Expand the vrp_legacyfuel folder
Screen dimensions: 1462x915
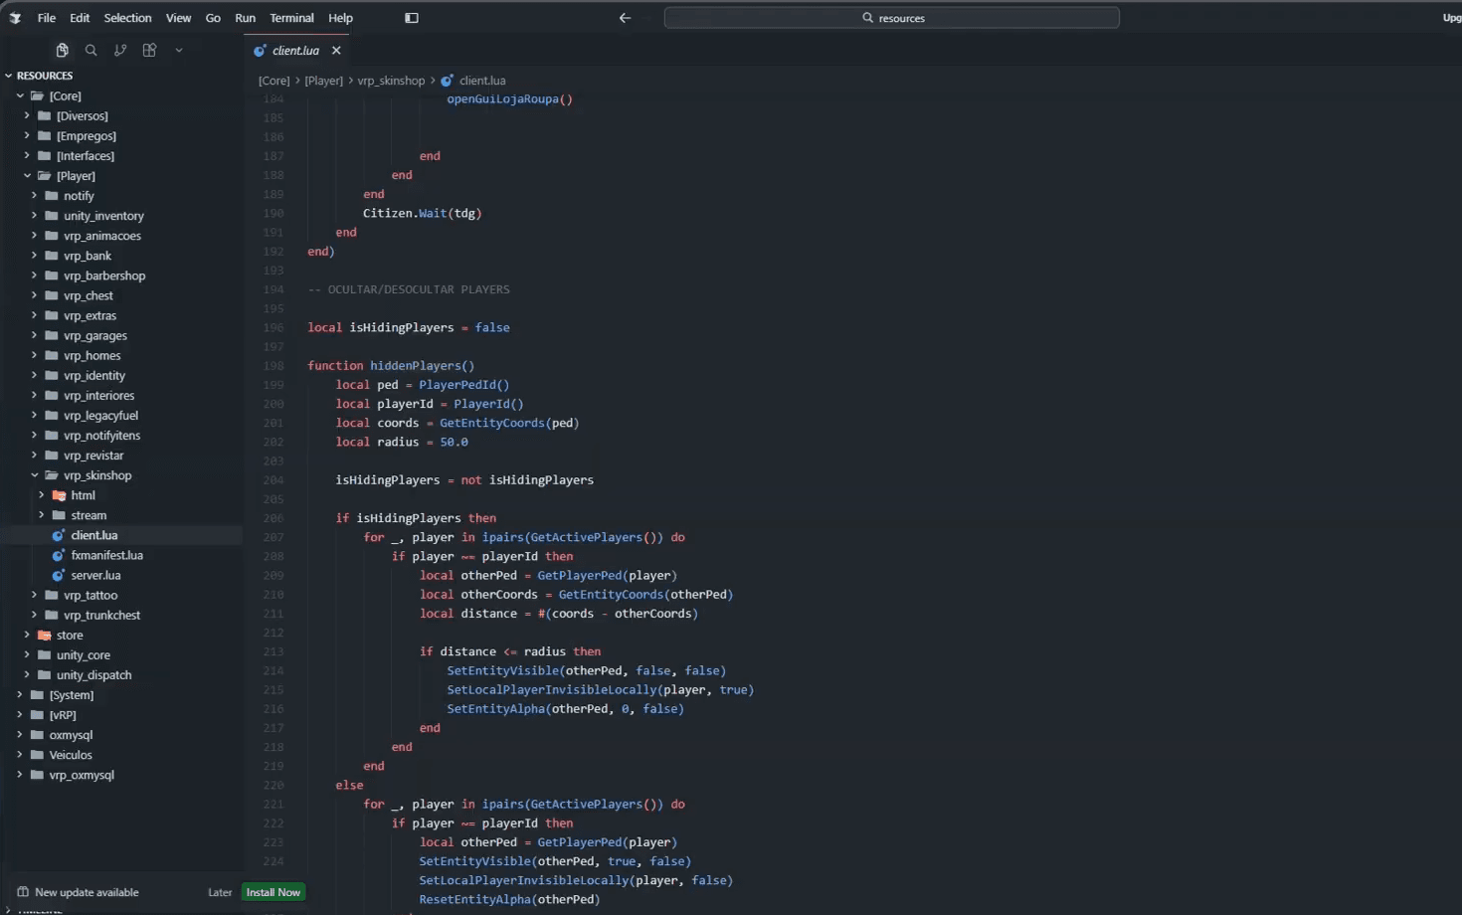[x=121, y=415]
